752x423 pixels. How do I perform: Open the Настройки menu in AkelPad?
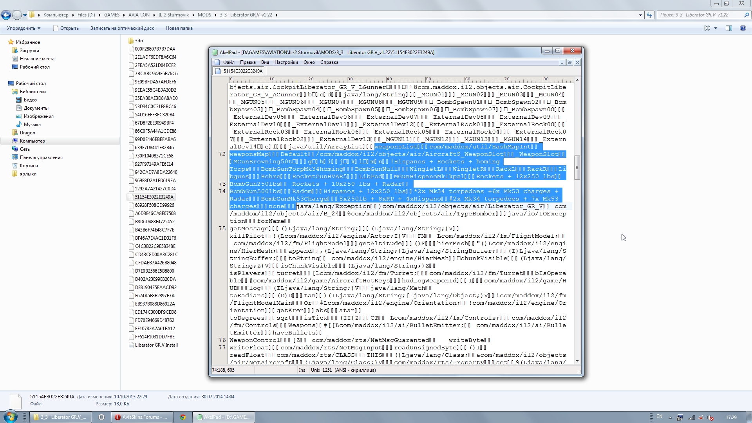(286, 62)
